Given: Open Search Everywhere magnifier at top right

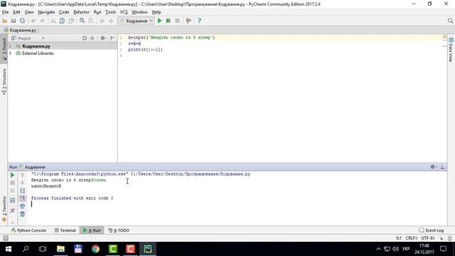Looking at the screenshot, I should pos(450,21).
